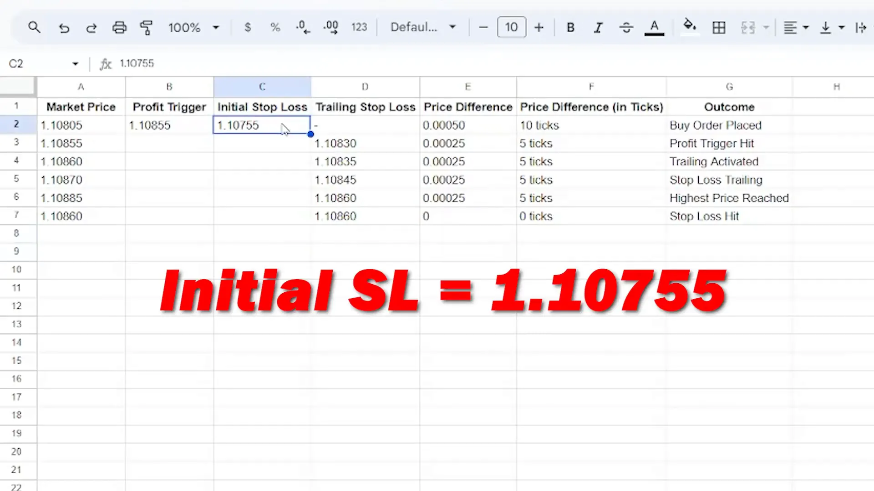Select the Paint format roller tool

pos(146,28)
